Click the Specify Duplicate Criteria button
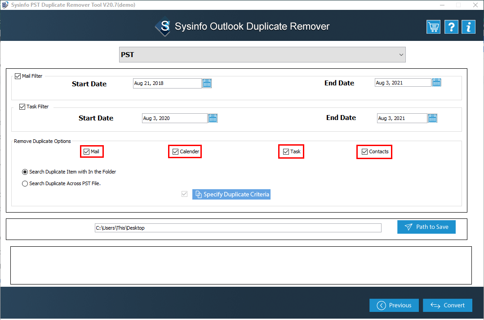 (x=231, y=195)
